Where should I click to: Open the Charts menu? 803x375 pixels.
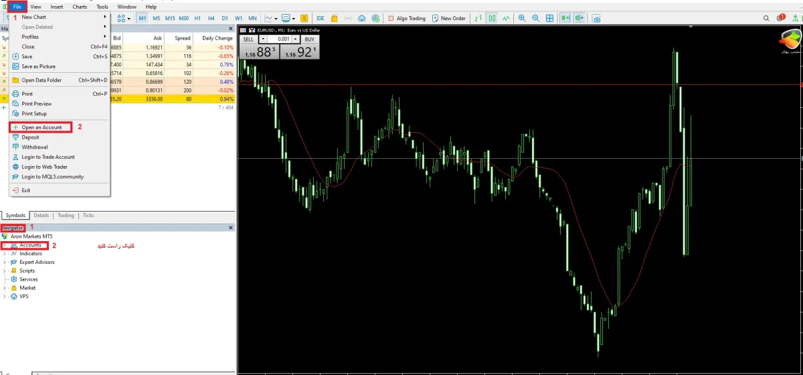80,7
